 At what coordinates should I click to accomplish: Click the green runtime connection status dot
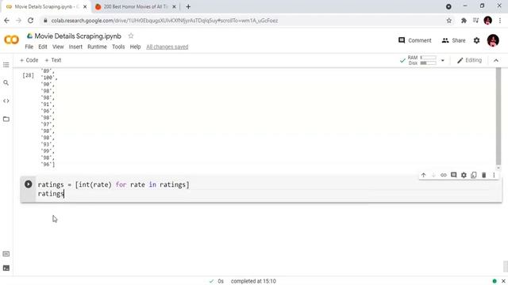pyautogui.click(x=495, y=281)
